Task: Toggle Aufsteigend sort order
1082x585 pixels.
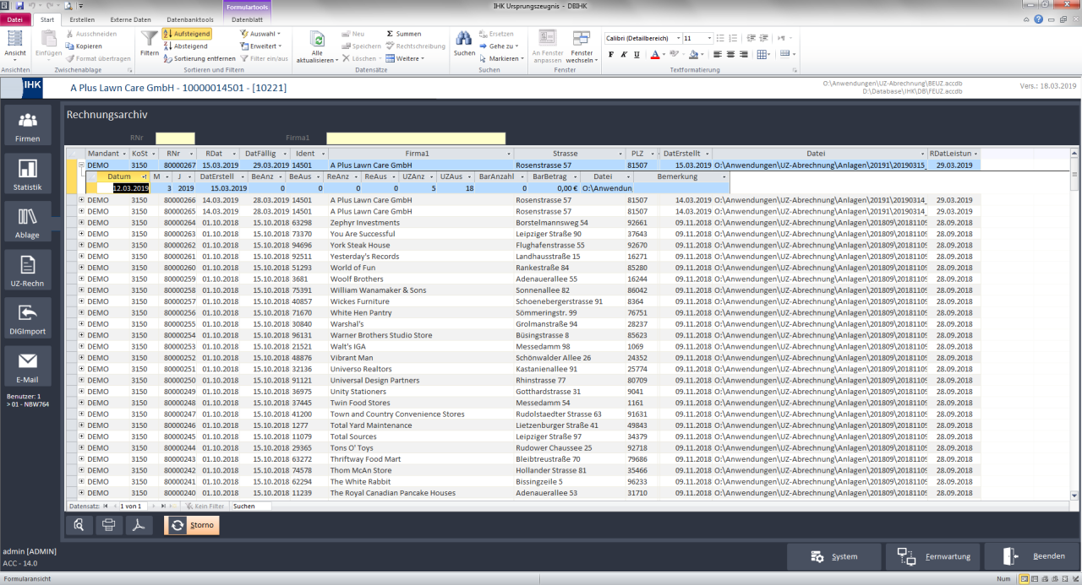Action: tap(187, 34)
